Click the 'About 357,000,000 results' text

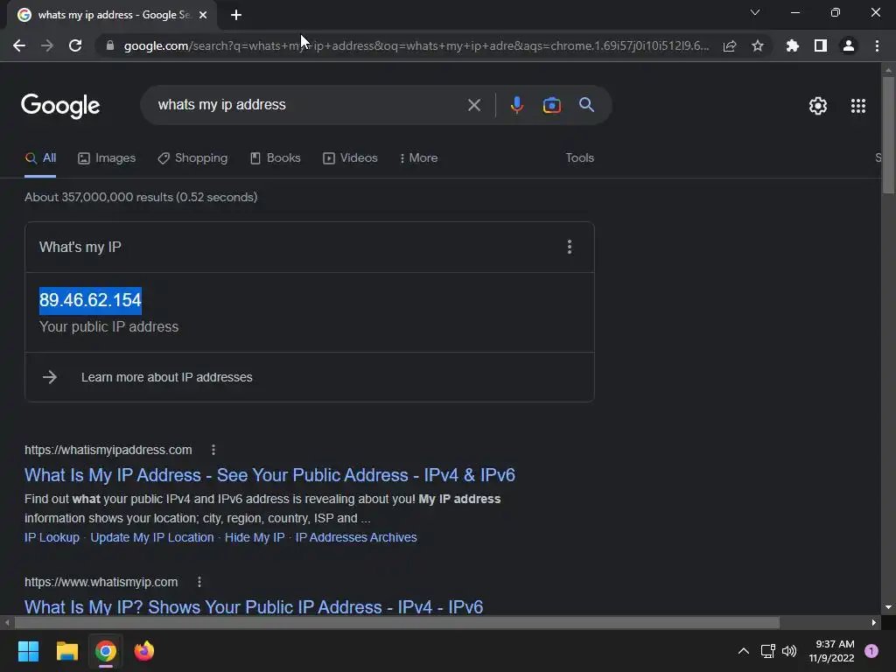coord(141,197)
